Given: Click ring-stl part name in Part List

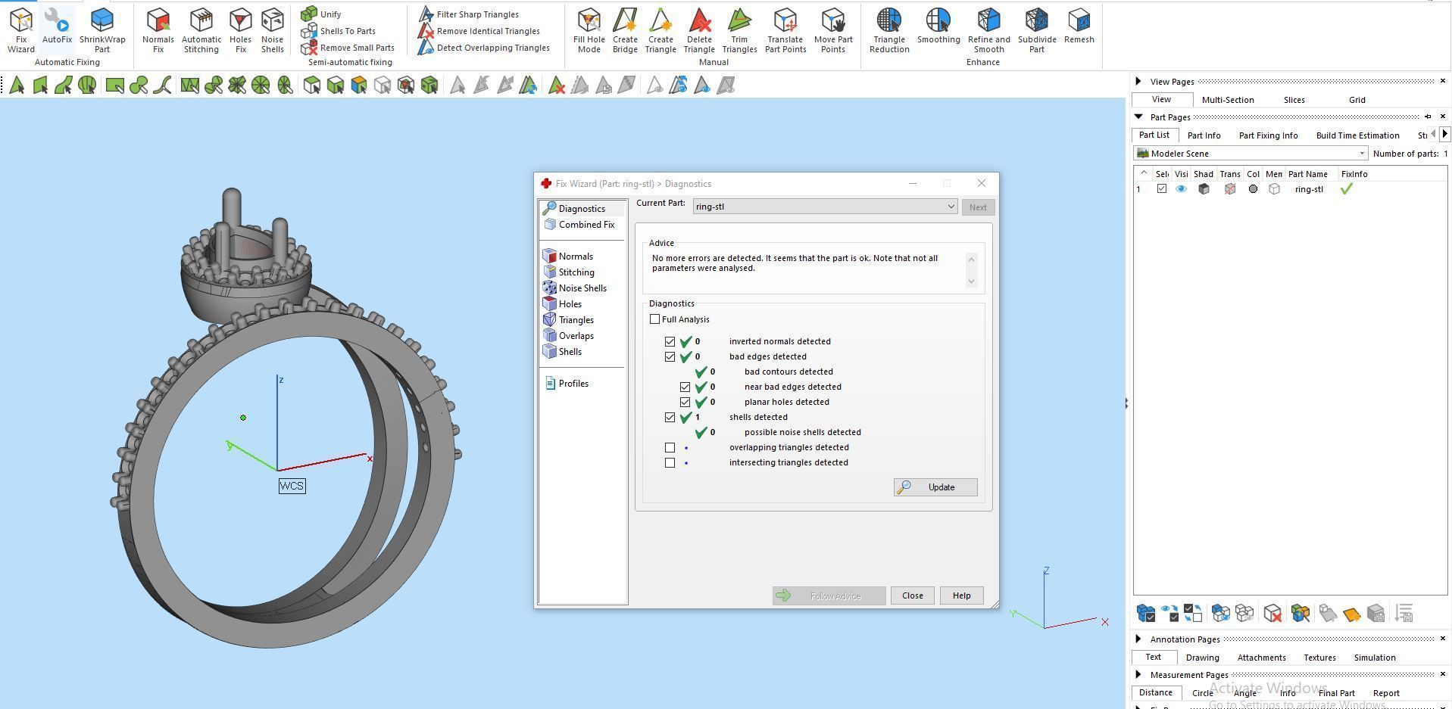Looking at the screenshot, I should (x=1309, y=189).
